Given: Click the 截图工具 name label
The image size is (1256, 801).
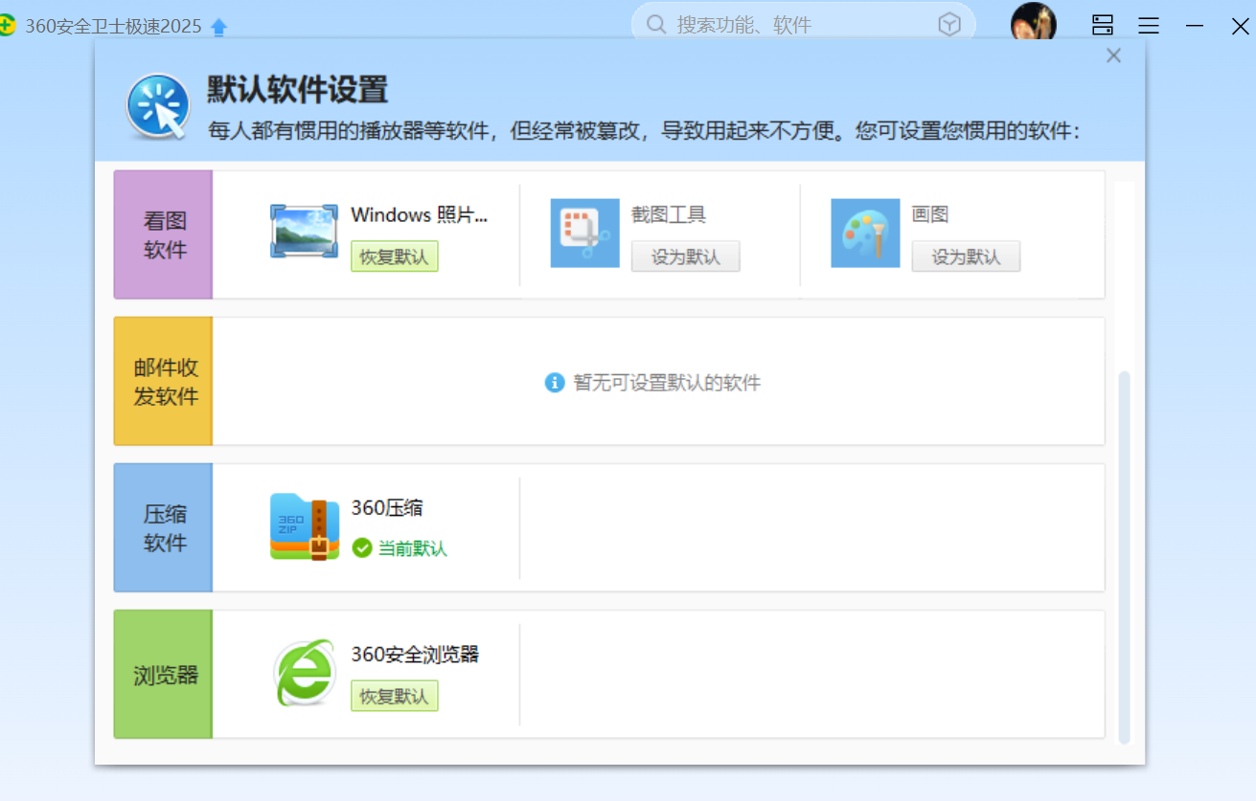Looking at the screenshot, I should coord(669,214).
